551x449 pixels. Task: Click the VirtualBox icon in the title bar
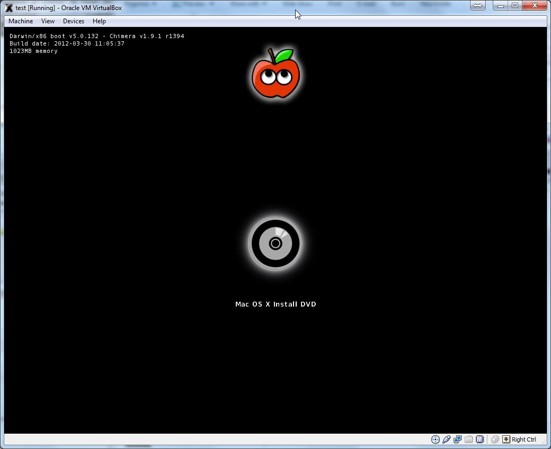pos(9,8)
